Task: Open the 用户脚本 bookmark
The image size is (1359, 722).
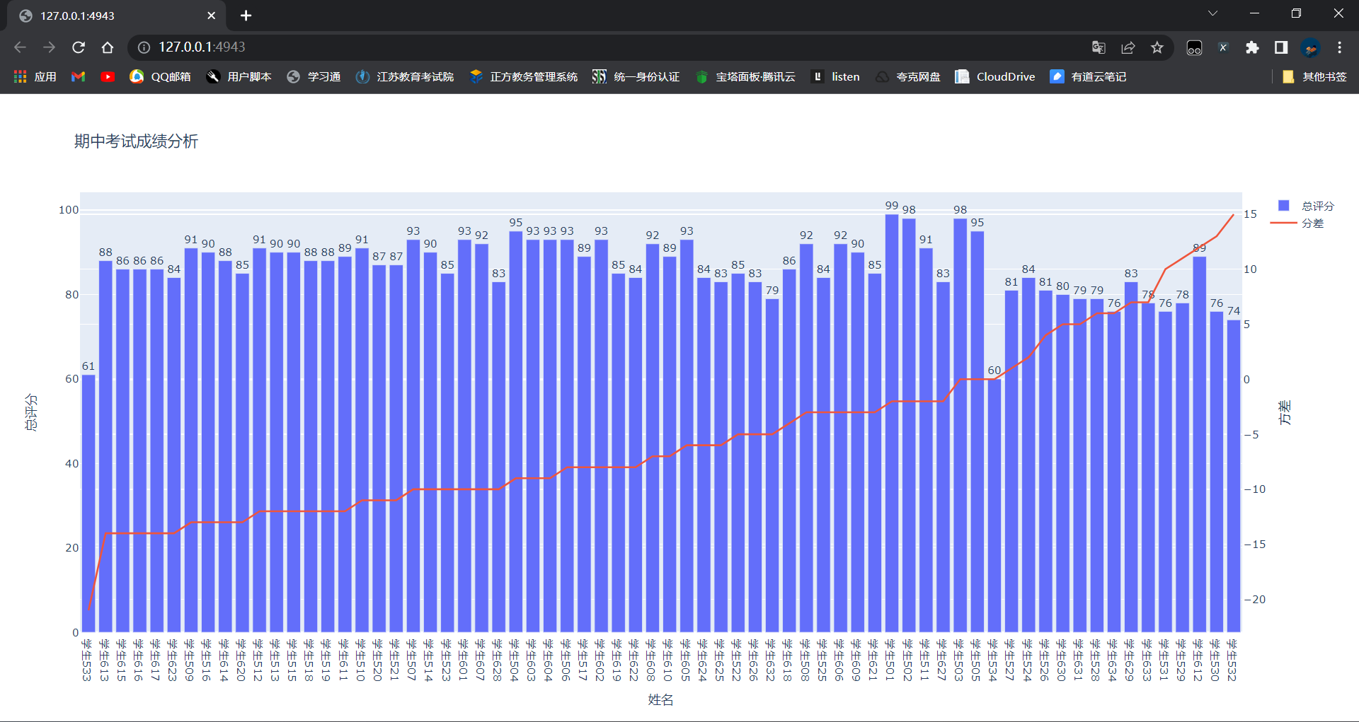Action: click(239, 76)
